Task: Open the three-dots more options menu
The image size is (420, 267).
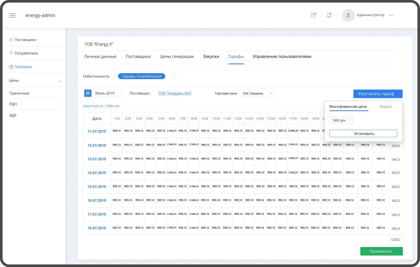Action: click(391, 15)
